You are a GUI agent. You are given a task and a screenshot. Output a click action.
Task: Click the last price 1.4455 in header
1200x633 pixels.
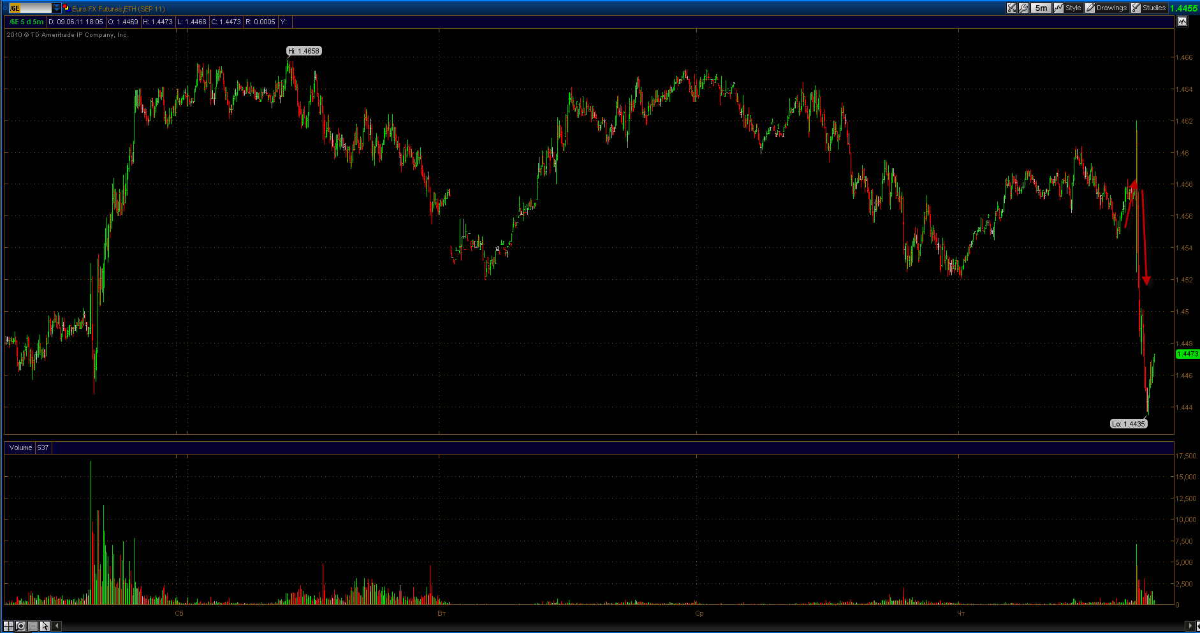click(1183, 8)
